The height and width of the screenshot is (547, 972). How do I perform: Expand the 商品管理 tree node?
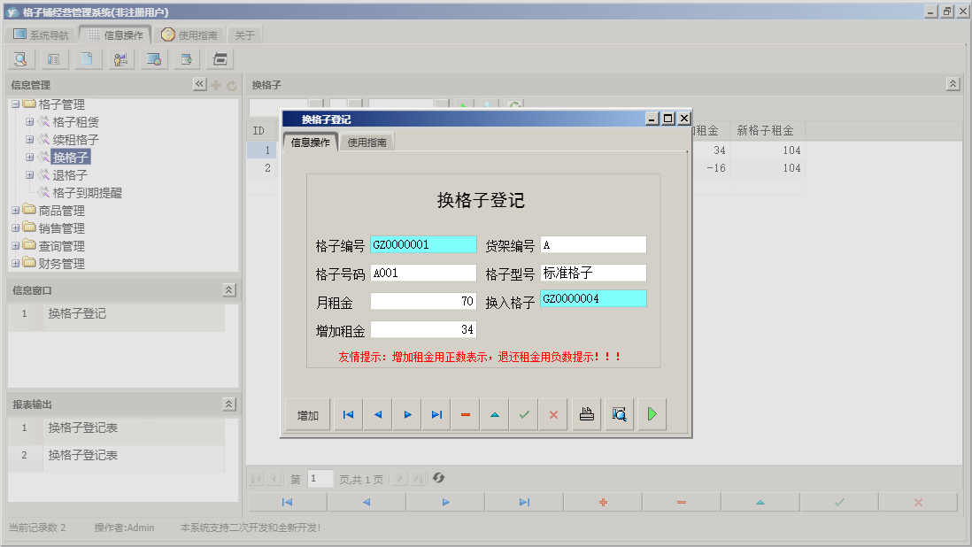tap(16, 210)
